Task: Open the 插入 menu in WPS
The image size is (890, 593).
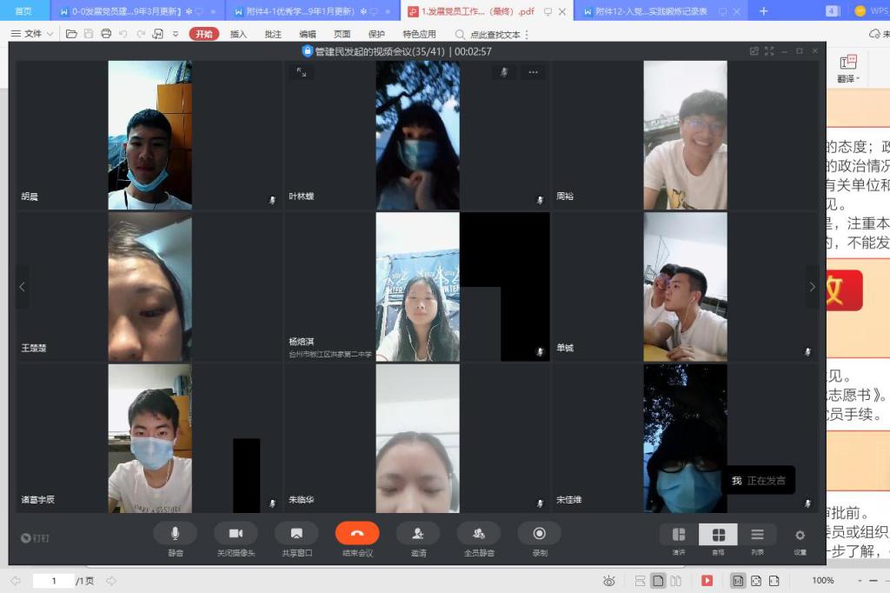Action: (238, 34)
